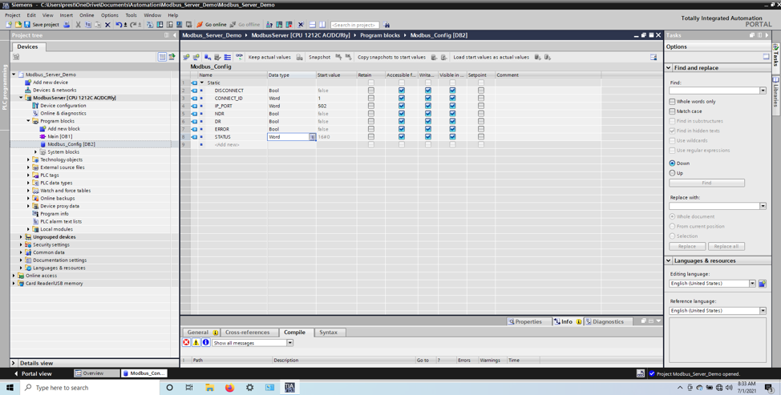Click the editor layout icon at toolbar right end
Viewport: 781px width, 395px height.
[654, 57]
